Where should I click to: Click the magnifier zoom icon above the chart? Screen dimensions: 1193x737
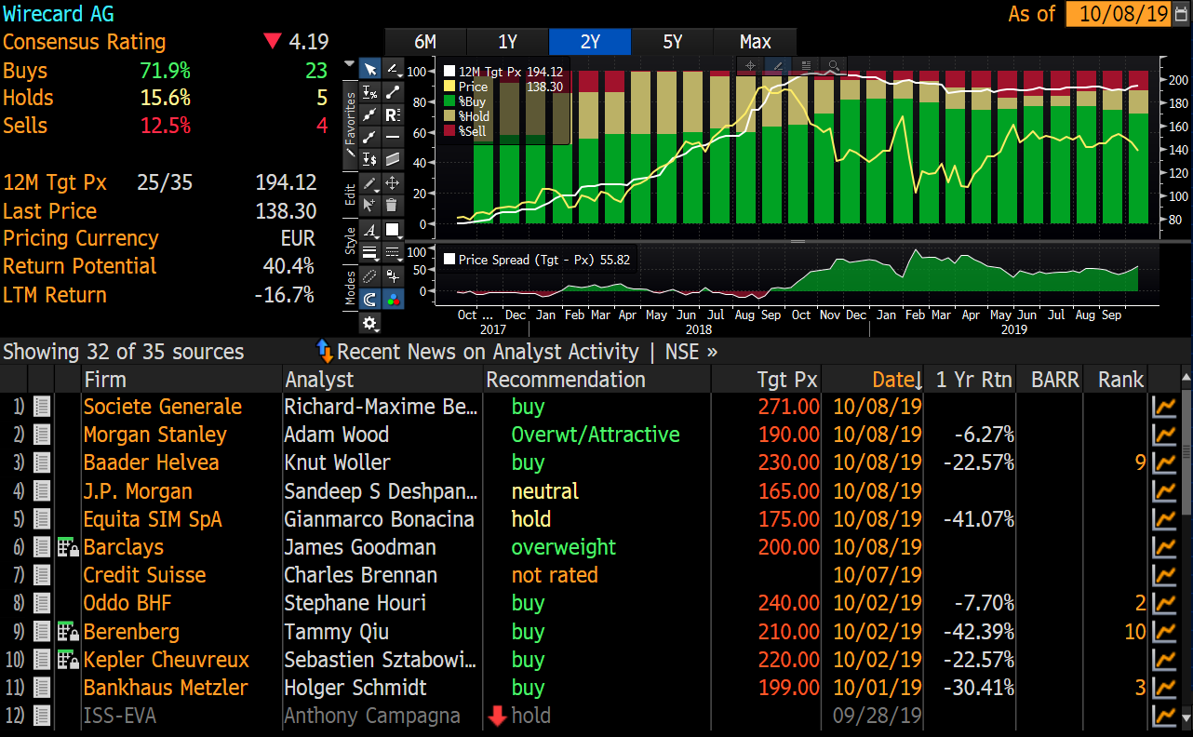pos(833,65)
